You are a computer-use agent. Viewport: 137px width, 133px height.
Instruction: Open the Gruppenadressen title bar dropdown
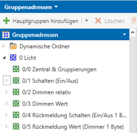56,7
